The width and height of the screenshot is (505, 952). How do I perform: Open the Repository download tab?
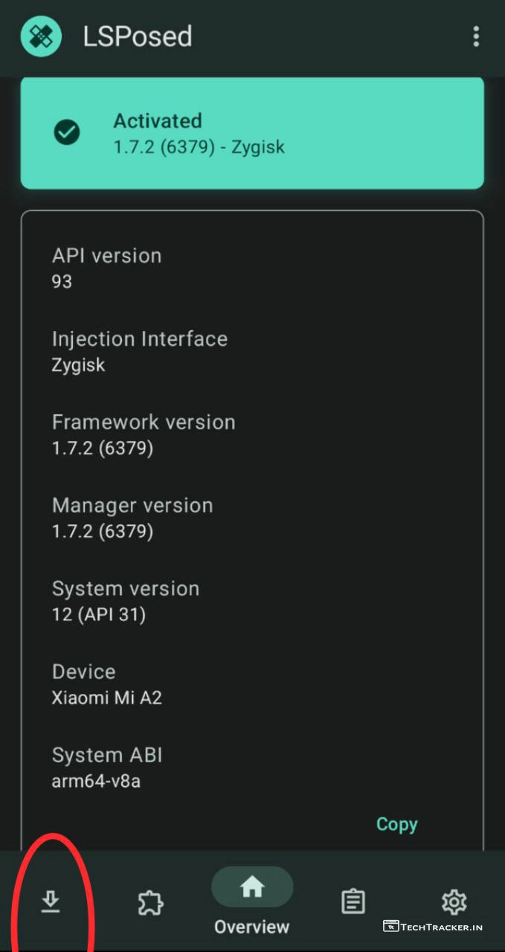point(51,902)
